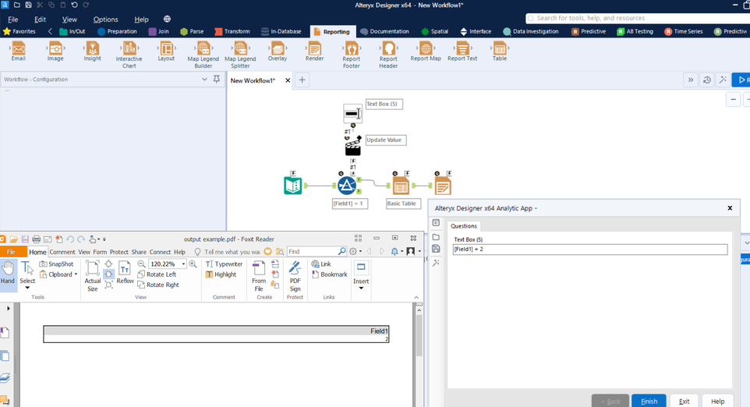Open the Comment tab in Foxit Reader
Screen dimensions: 750x407
tap(62, 252)
